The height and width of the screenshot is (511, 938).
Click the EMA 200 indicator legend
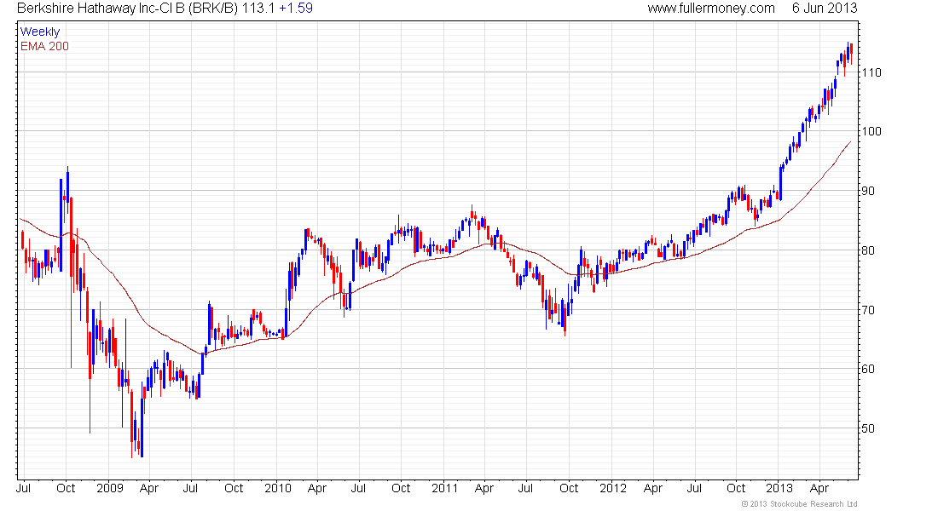pos(44,46)
